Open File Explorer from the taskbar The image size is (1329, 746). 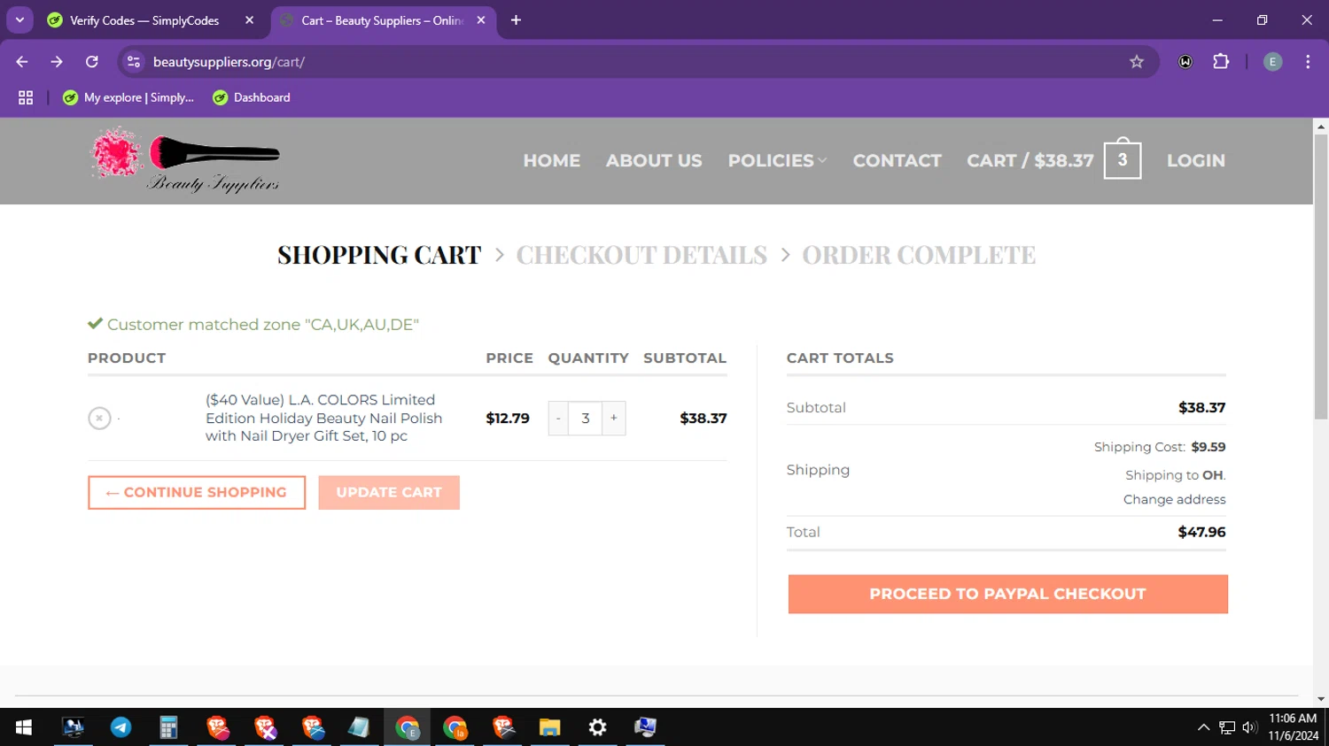pyautogui.click(x=549, y=727)
